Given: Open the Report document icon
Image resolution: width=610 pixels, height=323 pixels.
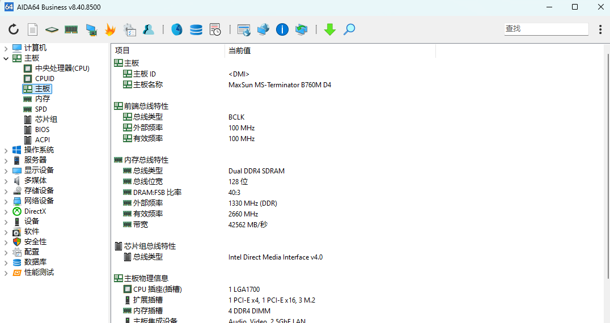Looking at the screenshot, I should pyautogui.click(x=33, y=29).
